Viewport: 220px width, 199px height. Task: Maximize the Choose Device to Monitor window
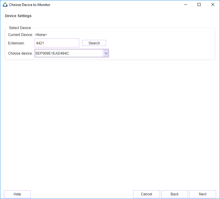(x=199, y=5)
